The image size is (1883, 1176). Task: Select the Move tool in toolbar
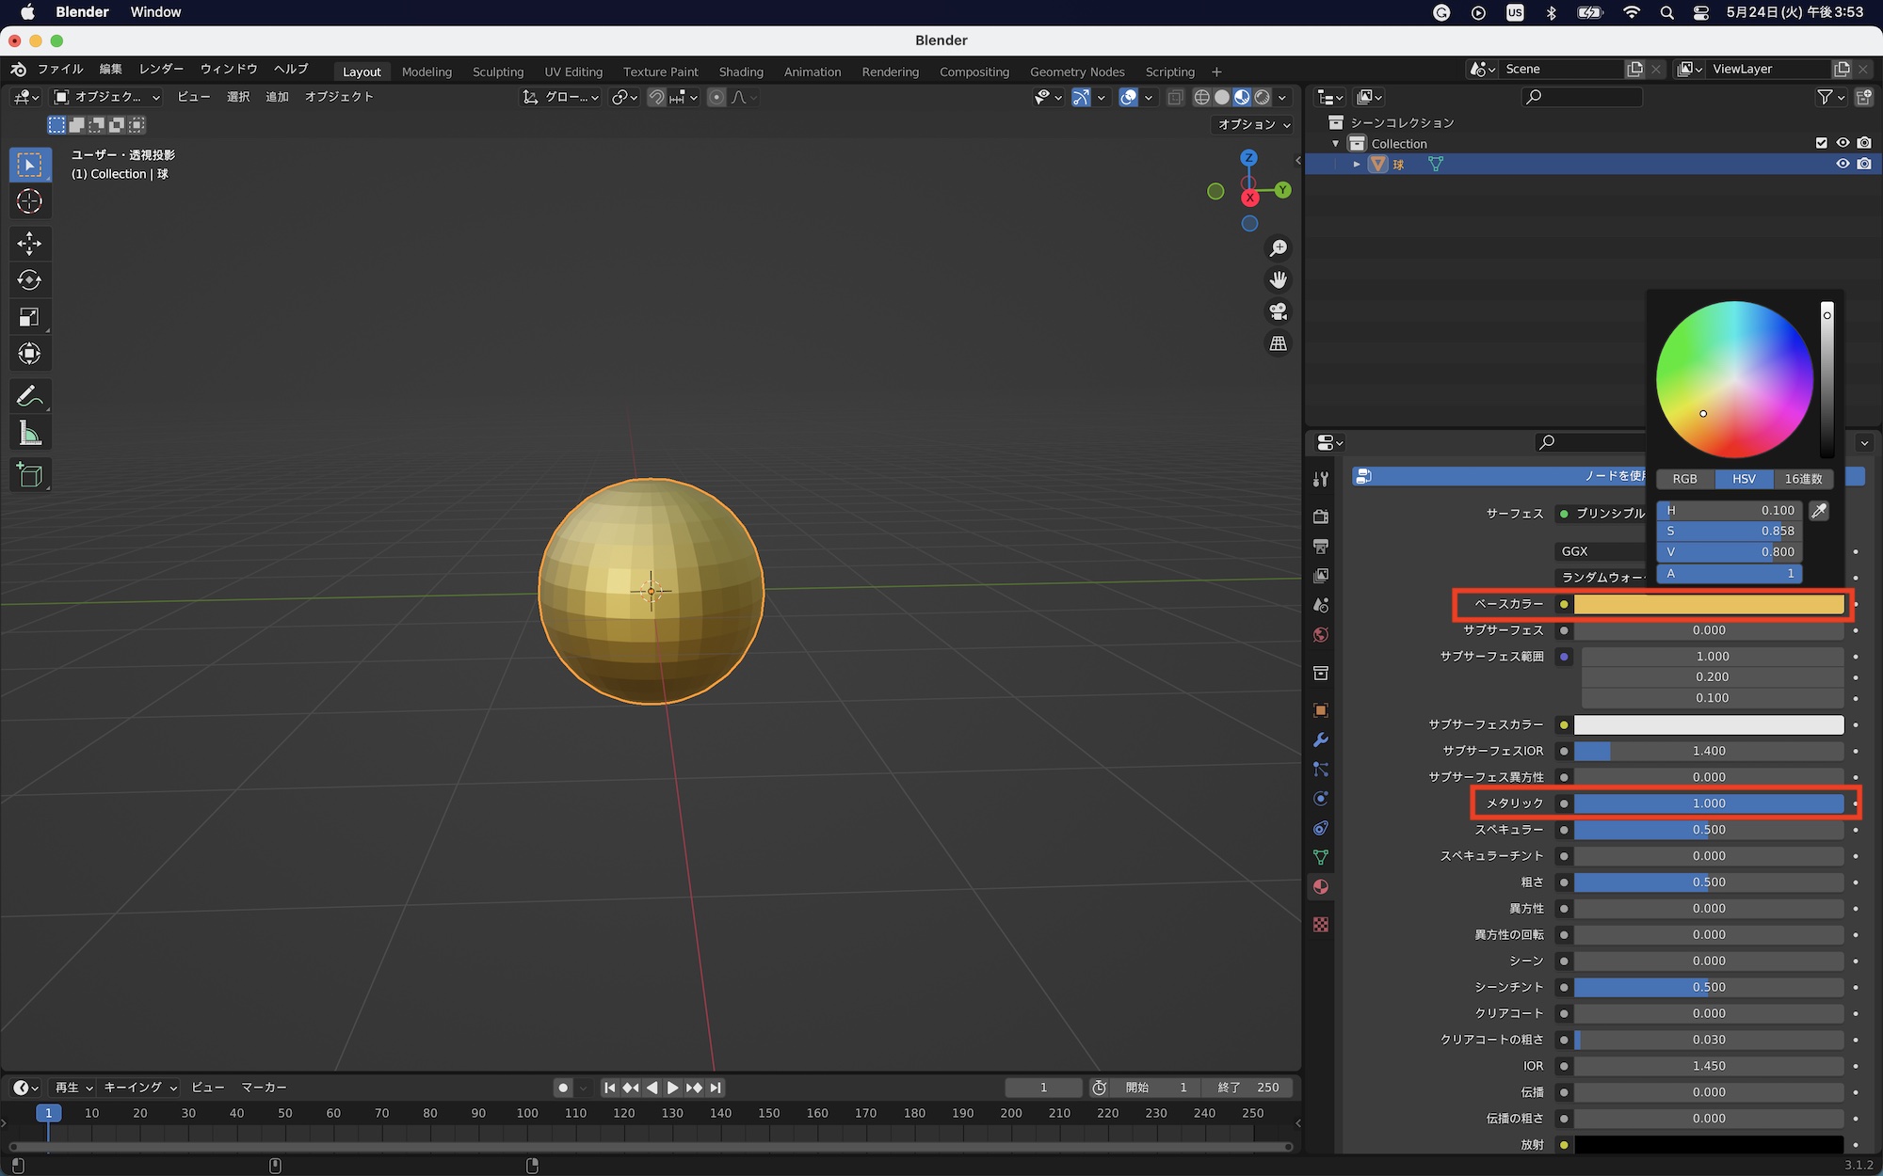pos(29,243)
